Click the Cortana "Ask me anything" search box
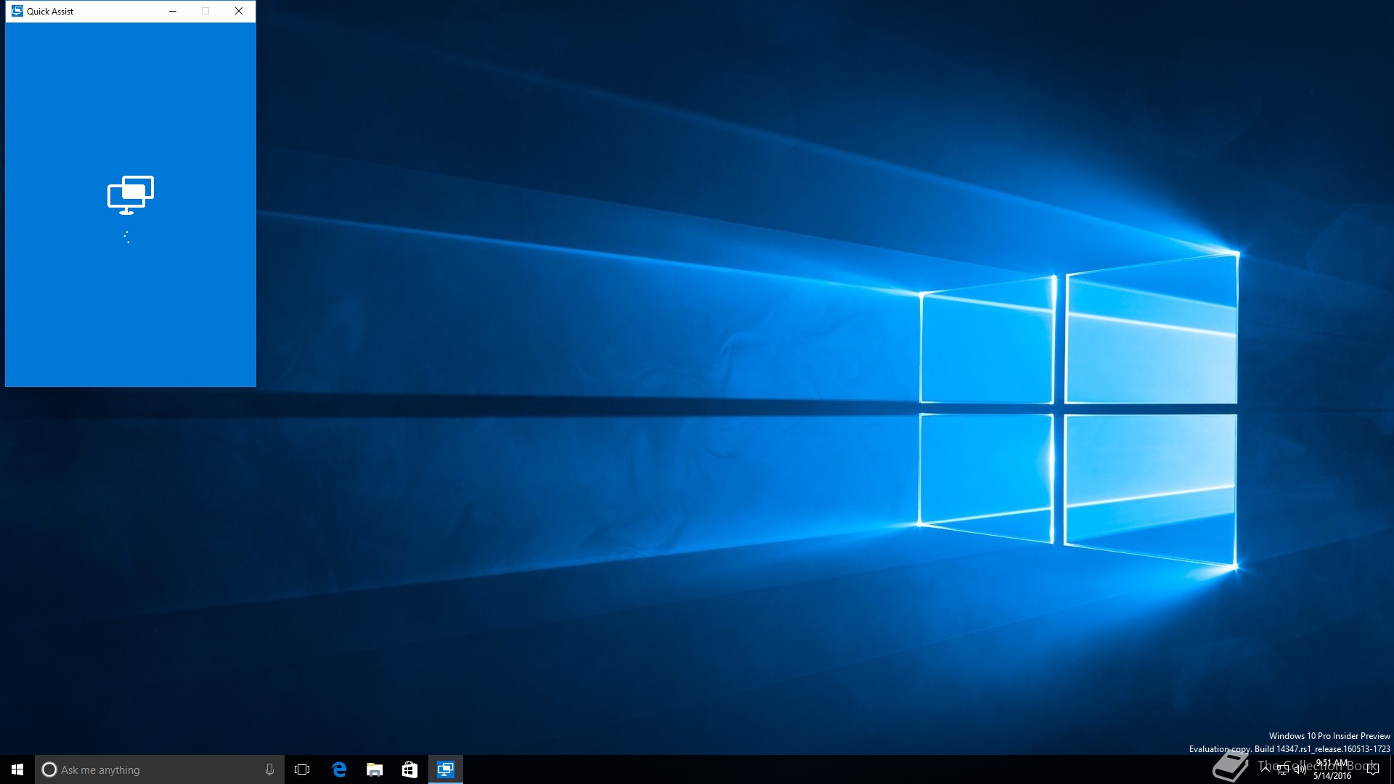The width and height of the screenshot is (1394, 784). 160,769
